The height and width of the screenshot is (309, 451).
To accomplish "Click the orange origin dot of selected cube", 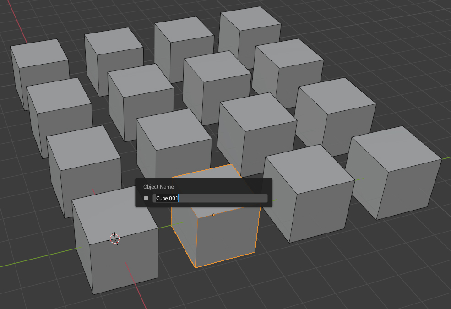I will coord(214,215).
